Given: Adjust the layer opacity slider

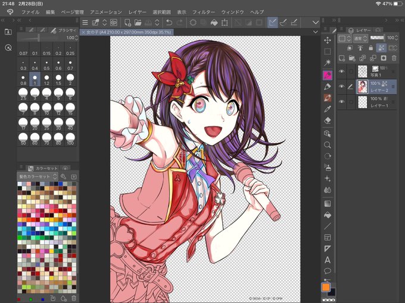Looking at the screenshot, I should (x=378, y=38).
